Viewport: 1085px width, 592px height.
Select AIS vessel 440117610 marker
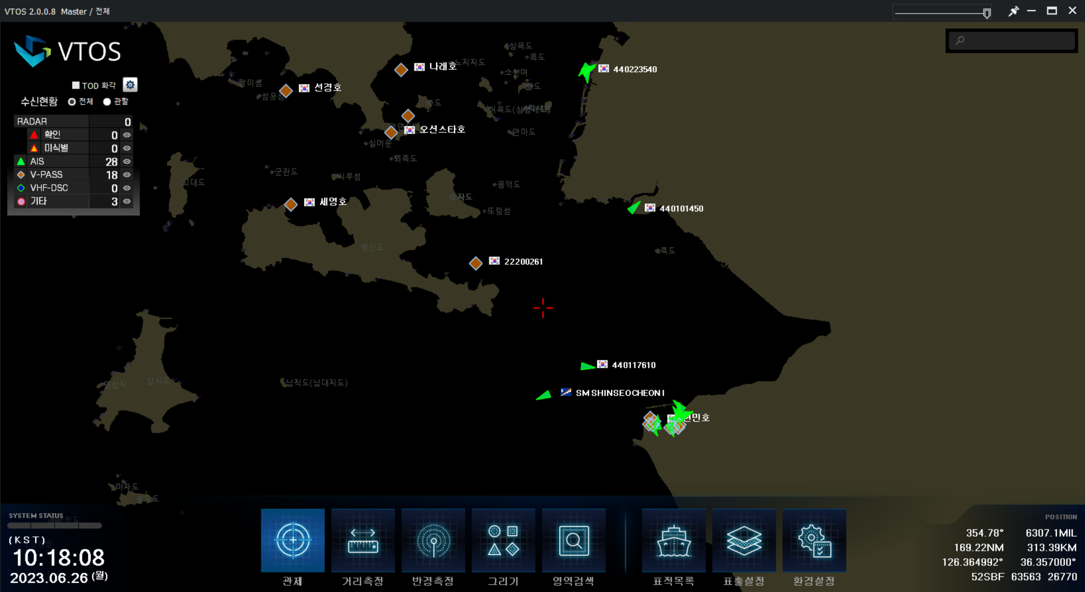[x=587, y=366]
